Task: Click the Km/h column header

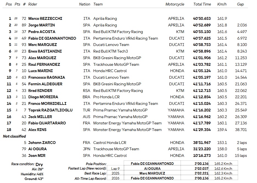Action: click(222, 4)
